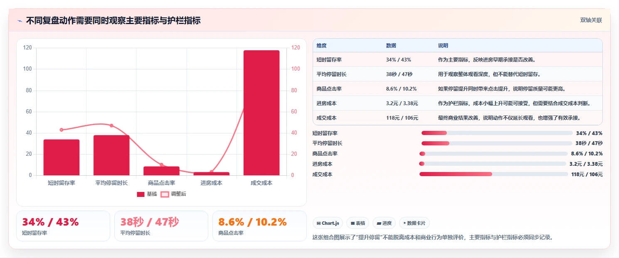
Task: Select the 数据卡片 tag chip
Action: click(414, 223)
